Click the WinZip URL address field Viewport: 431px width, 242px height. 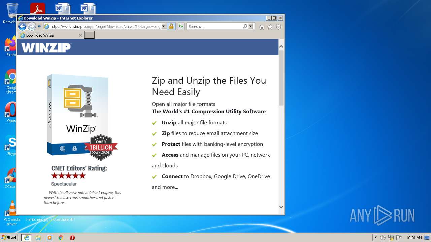point(105,27)
